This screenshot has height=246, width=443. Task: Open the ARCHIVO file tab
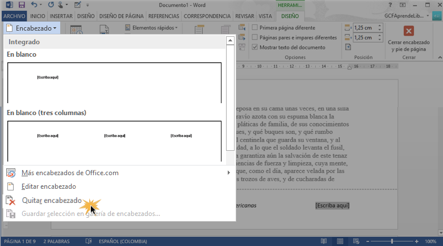coord(14,16)
